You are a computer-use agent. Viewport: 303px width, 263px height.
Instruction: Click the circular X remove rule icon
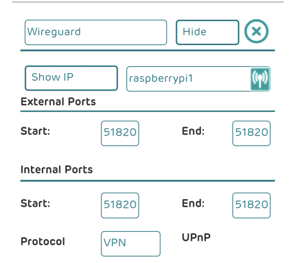pos(256,32)
